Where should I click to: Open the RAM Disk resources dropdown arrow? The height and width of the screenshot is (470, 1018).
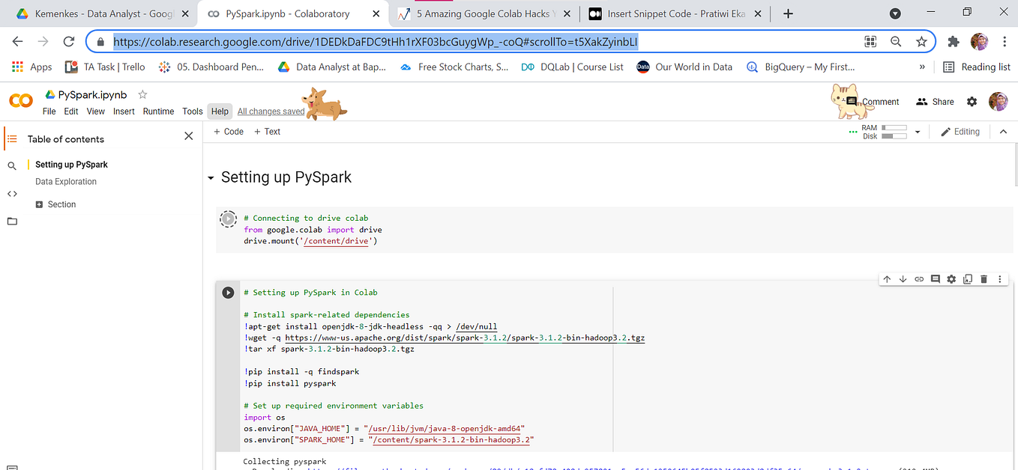click(917, 132)
